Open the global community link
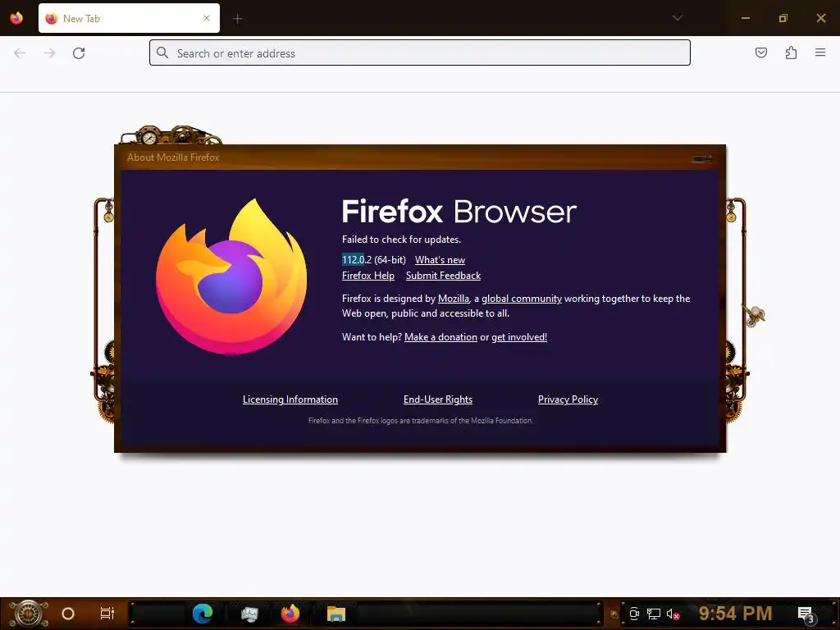The image size is (840, 630). pos(521,299)
